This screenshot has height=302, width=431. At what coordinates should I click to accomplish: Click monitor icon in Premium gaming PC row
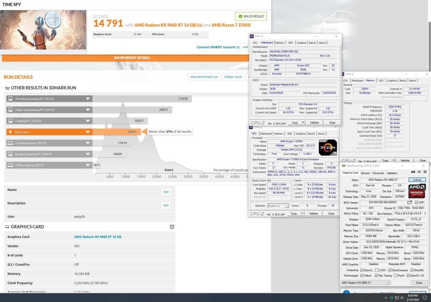(x=10, y=98)
